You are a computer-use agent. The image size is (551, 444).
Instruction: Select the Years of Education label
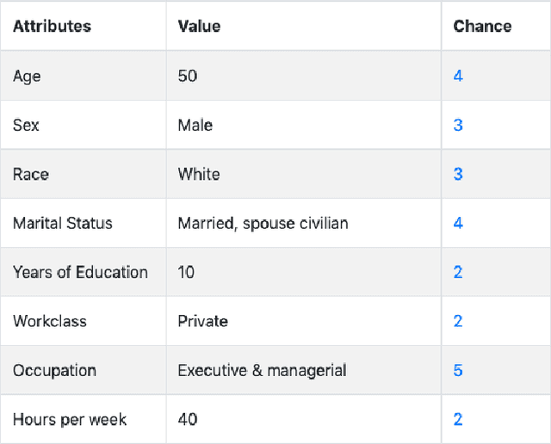tap(80, 272)
